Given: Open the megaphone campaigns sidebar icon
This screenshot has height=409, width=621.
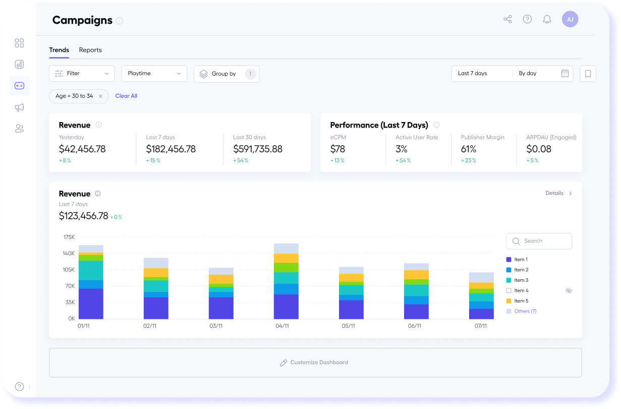Looking at the screenshot, I should 19,107.
